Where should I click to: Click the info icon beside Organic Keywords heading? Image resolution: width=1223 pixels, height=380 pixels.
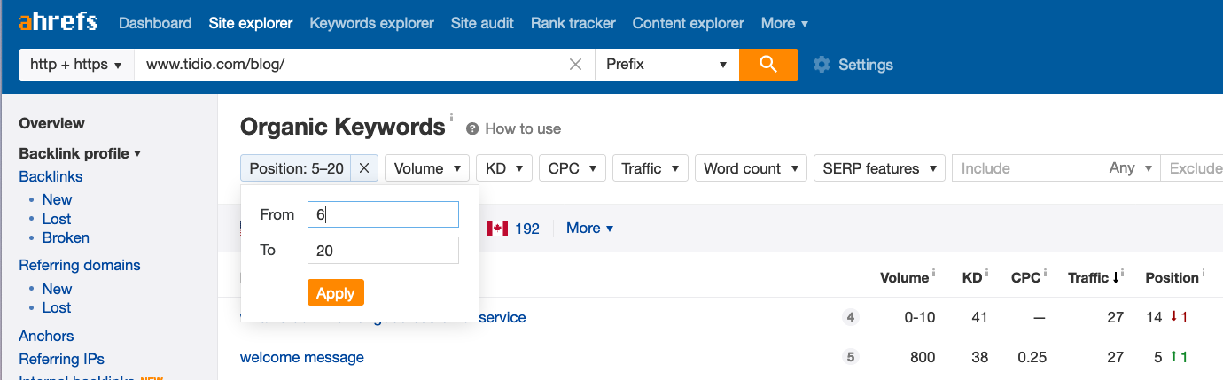451,118
